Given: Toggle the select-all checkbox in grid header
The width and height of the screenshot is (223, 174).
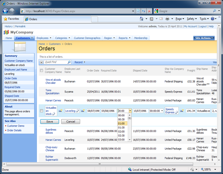Looking at the screenshot, I should pos(41,71).
